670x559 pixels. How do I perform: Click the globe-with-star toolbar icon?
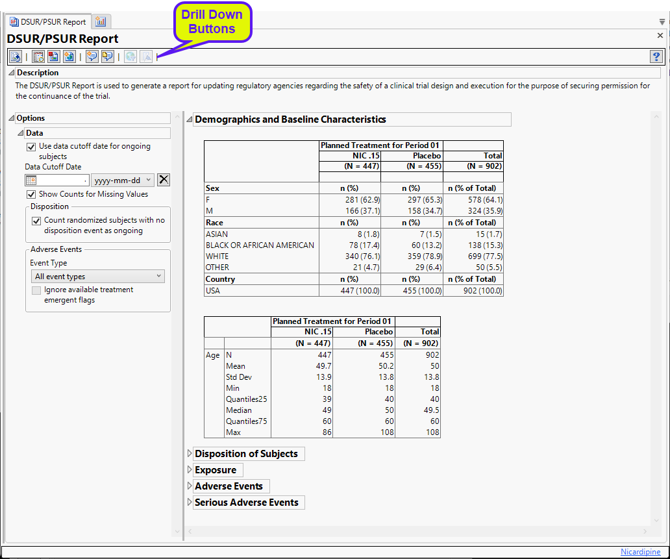pos(69,56)
